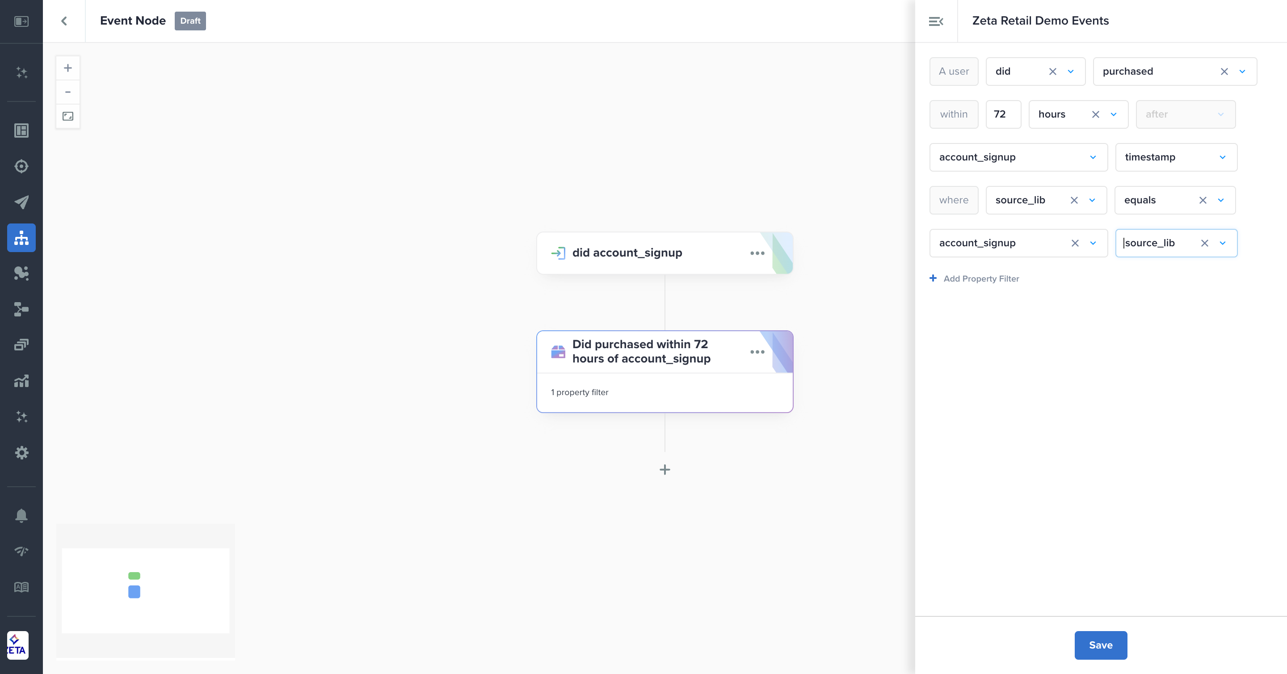Click the zoom out minus button

click(68, 92)
